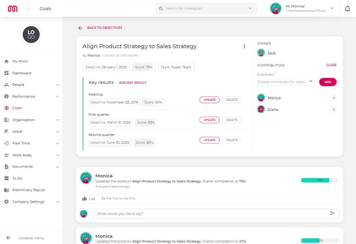Remove Monica from contributors
The width and height of the screenshot is (356, 244).
333,98
